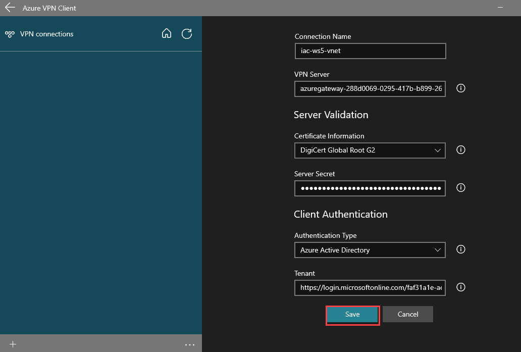The height and width of the screenshot is (352, 521).
Task: Show info for Authentication Type
Action: point(460,249)
